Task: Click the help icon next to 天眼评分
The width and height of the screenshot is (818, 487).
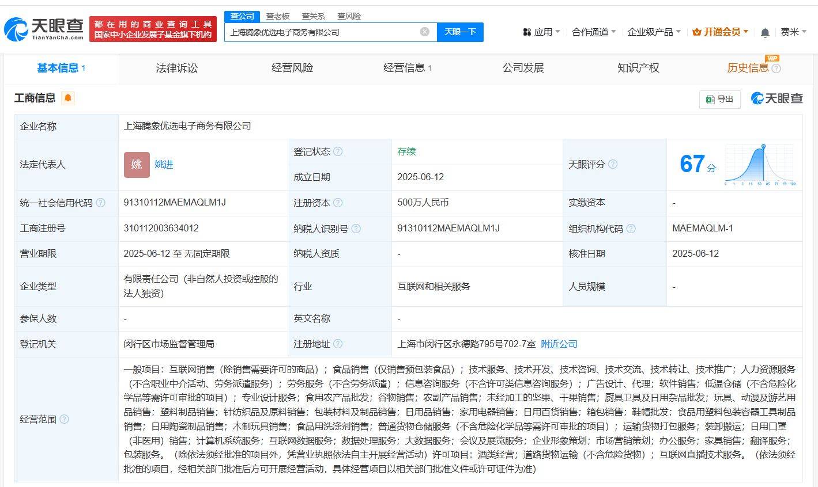Action: point(613,164)
